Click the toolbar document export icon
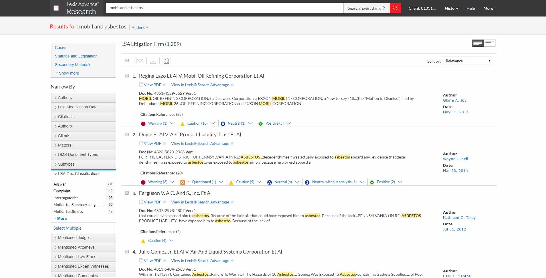Viewport: 546px width, 278px height. (x=167, y=61)
